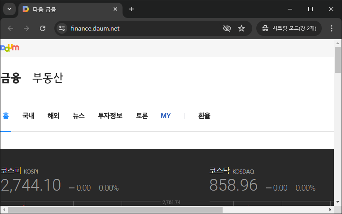342x214 pixels.
Task: Close the 다음 금융 browser tab
Action: click(115, 9)
